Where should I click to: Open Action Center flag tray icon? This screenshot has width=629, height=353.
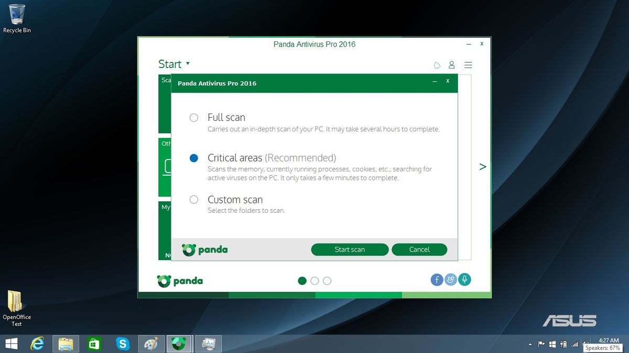point(541,344)
